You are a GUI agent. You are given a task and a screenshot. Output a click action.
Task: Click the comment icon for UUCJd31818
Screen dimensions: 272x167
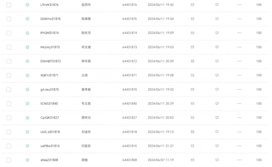coord(217,132)
